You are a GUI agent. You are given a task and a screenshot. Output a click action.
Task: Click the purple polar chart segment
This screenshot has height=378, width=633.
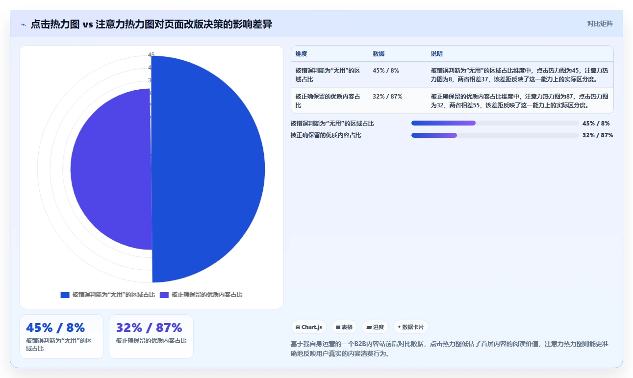coord(110,169)
